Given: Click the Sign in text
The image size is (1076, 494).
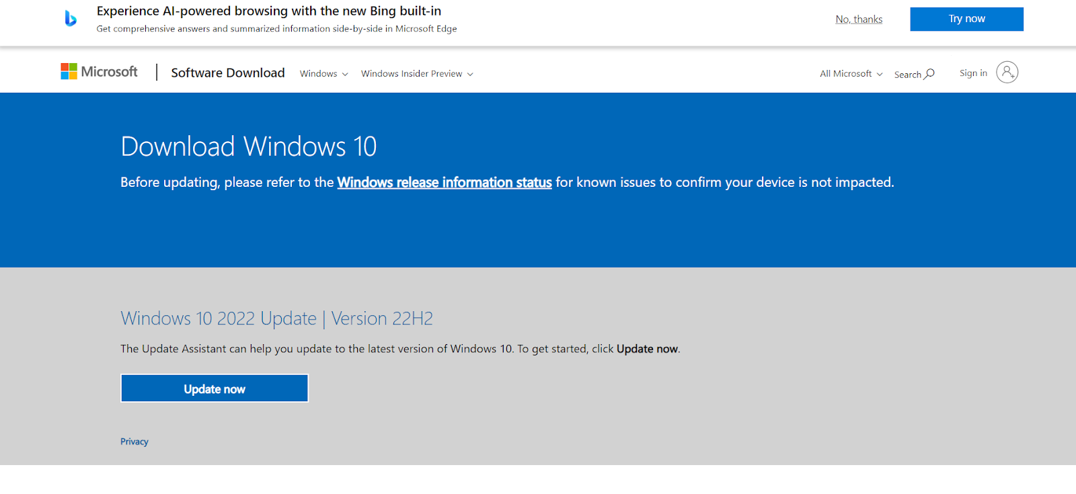Looking at the screenshot, I should click(973, 73).
